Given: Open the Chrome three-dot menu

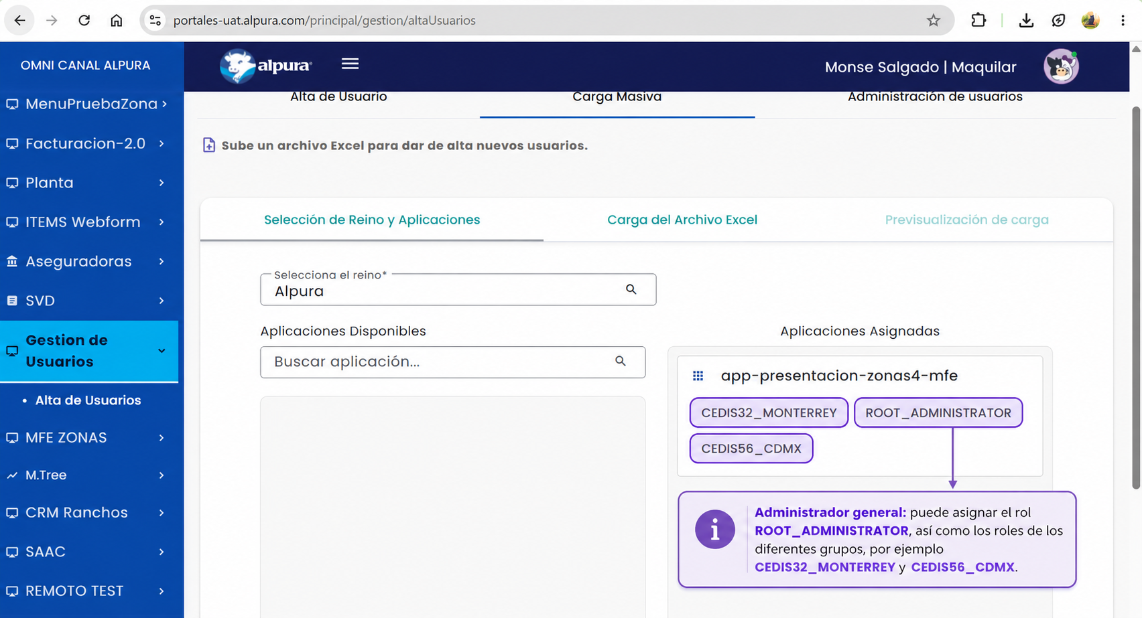Looking at the screenshot, I should click(x=1123, y=21).
